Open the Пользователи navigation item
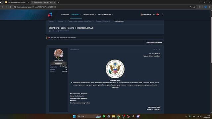This screenshot has width=212, height=119. pos(104,15)
